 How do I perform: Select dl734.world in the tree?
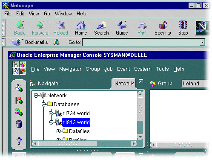(x=76, y=113)
